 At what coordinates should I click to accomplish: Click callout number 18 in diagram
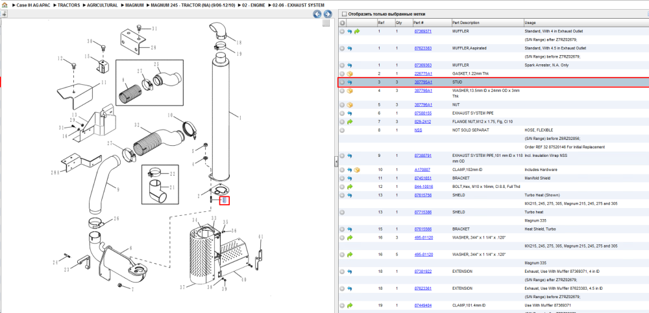click(239, 43)
